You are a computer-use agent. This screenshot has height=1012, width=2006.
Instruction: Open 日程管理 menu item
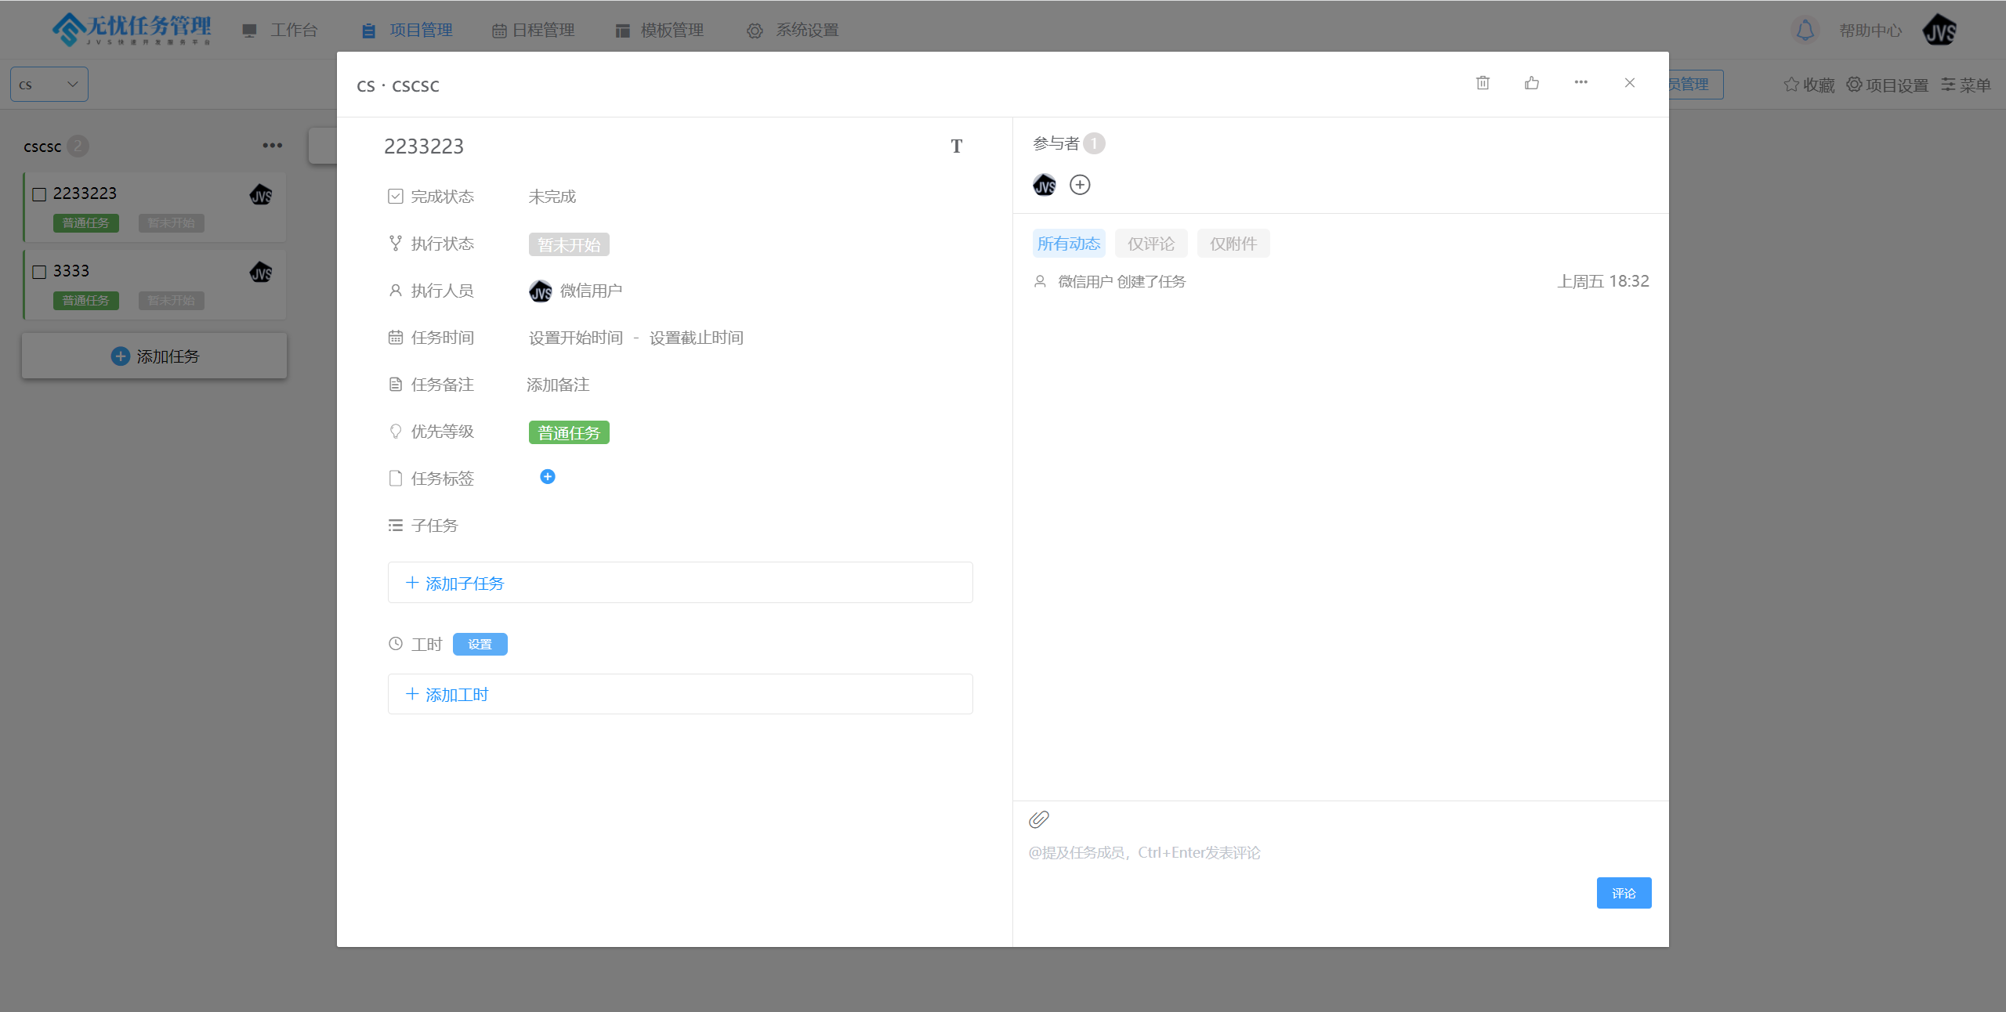coord(534,31)
